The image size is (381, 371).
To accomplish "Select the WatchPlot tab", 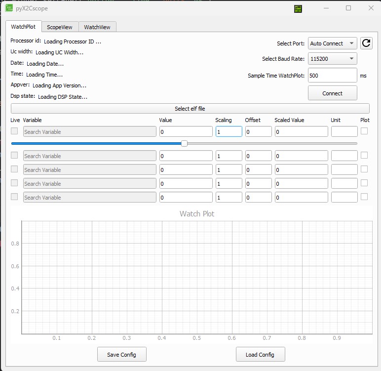I will pyautogui.click(x=23, y=27).
